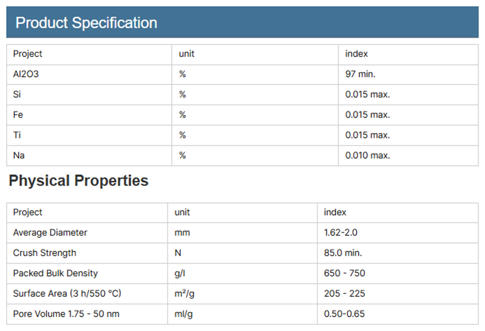Viewport: 485px width, 331px height.
Task: Click the Fe row label
Action: [18, 115]
